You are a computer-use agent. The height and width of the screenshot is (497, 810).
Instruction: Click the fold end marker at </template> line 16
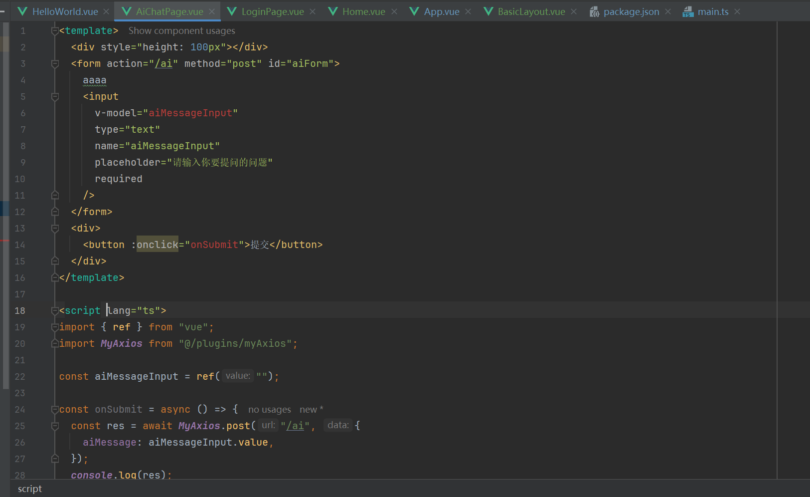pyautogui.click(x=55, y=277)
